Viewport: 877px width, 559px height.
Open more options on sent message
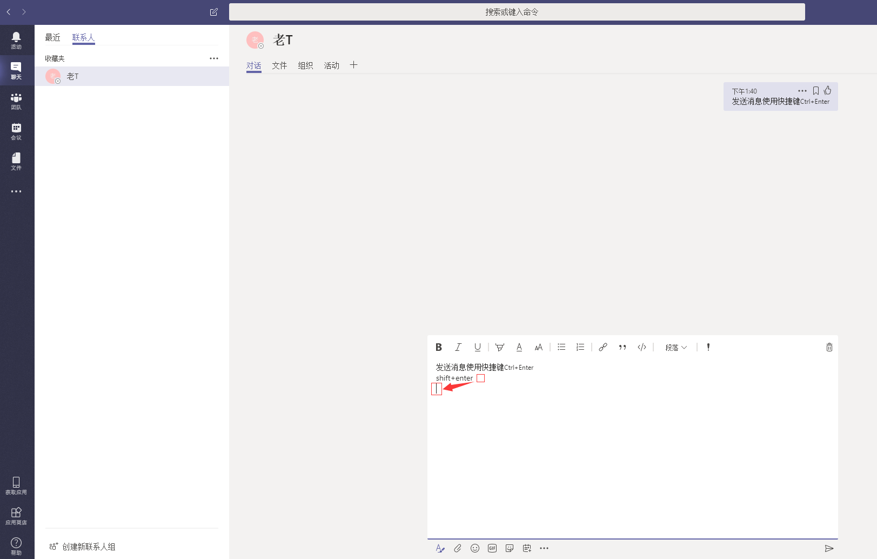point(802,91)
